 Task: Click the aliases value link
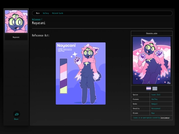[153, 113]
